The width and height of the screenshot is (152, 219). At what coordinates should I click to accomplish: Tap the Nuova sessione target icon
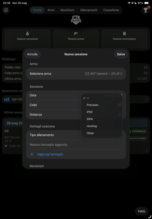click(x=27, y=33)
